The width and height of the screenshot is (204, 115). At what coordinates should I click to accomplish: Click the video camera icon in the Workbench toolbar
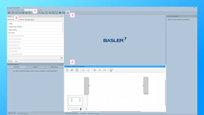(x=105, y=70)
